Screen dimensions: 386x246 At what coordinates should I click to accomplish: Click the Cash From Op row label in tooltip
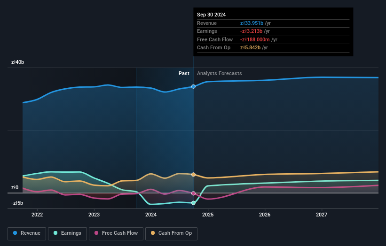click(213, 48)
